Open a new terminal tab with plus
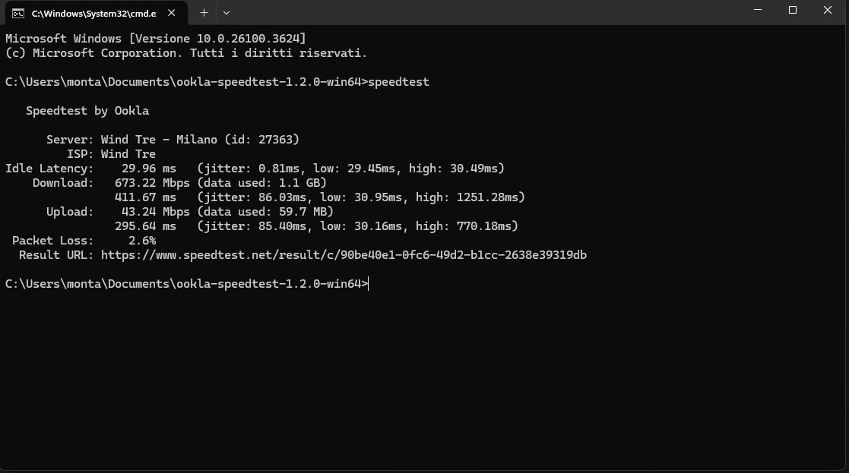Screen dimensions: 849x473 pyautogui.click(x=204, y=12)
